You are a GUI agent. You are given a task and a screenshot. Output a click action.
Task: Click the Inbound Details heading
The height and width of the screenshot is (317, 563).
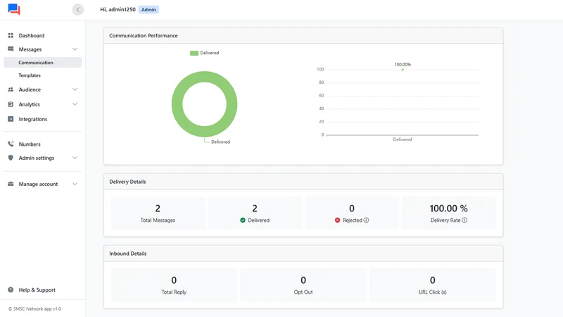[128, 254]
